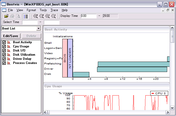
Task: Click the horizontal scrollbar right arrow
Action: tap(168, 112)
